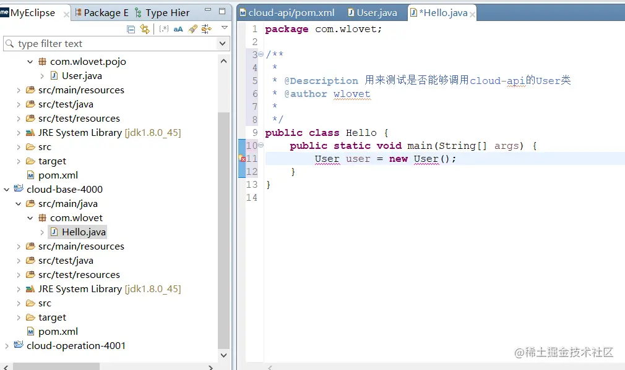Toggle Link with Editor arrows icon

tap(145, 29)
